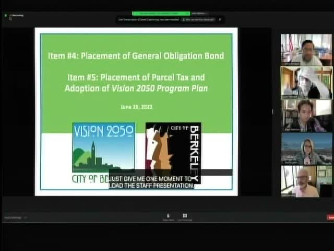334x251 pixels.
Task: Click the red Leave button
Action: (330, 218)
